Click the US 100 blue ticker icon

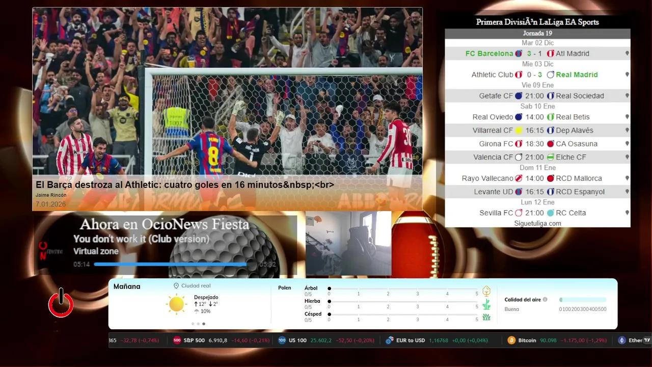tap(282, 340)
